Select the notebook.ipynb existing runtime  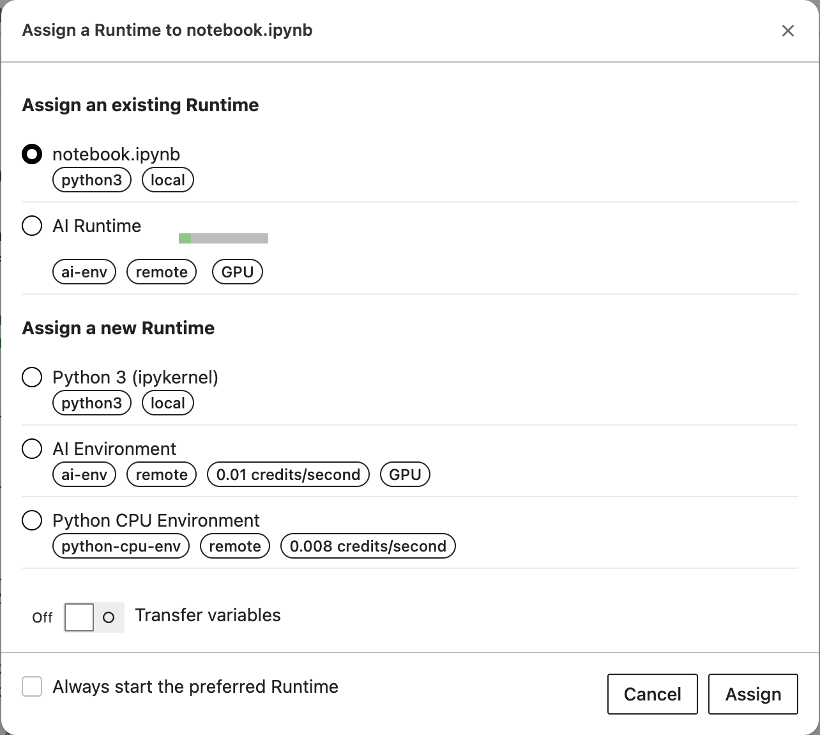[32, 155]
